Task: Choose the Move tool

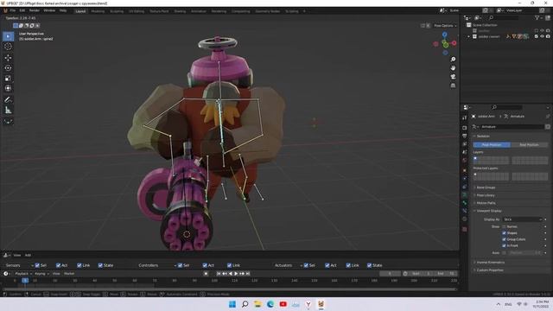Action: [8, 58]
